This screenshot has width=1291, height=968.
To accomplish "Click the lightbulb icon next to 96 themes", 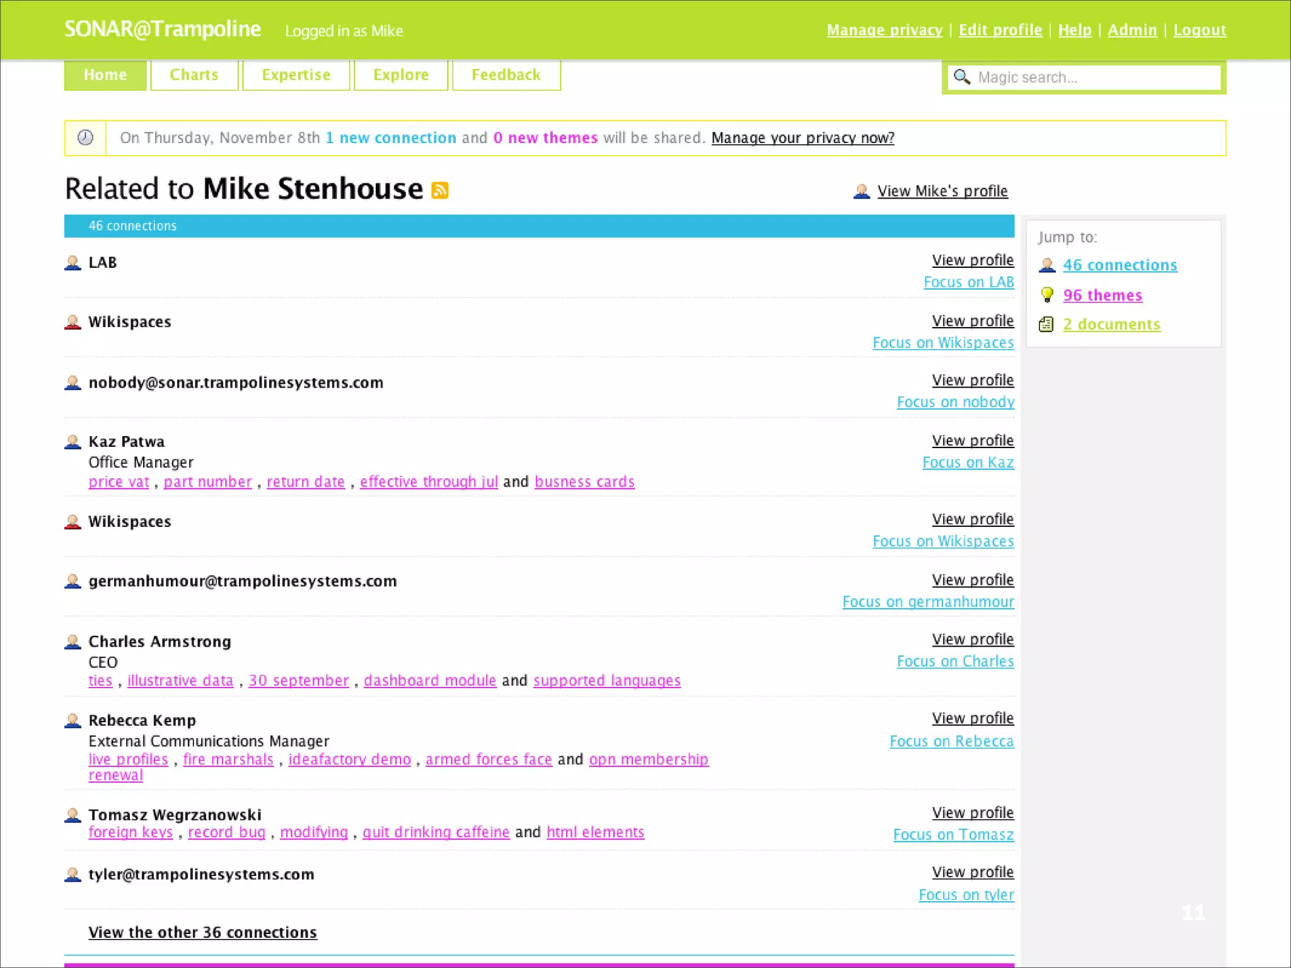I will [x=1046, y=295].
